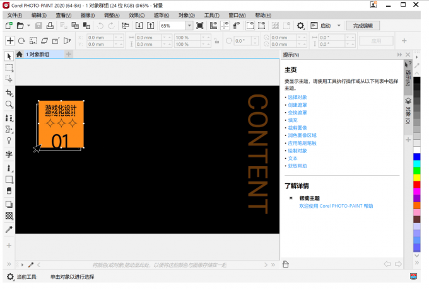Create a new document
The image size is (429, 289).
coord(9,26)
